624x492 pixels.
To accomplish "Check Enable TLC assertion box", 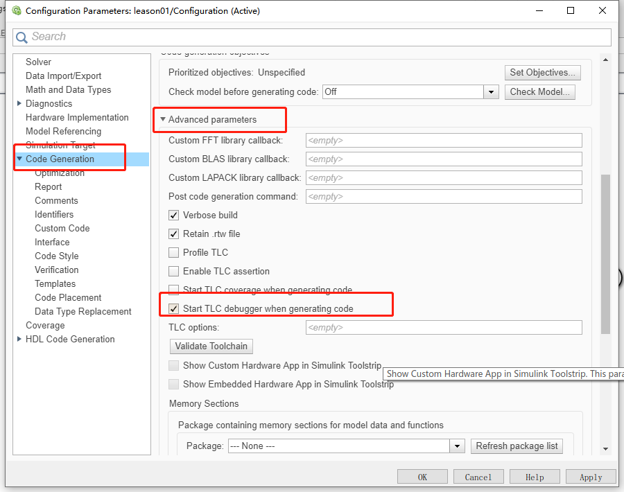I will pyautogui.click(x=173, y=271).
